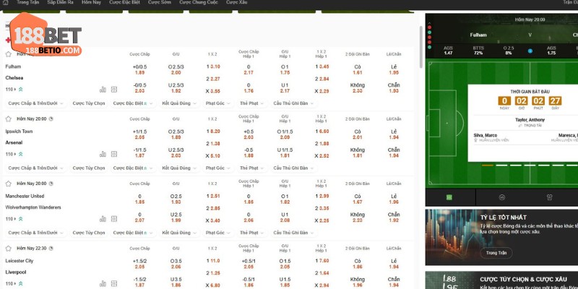Star the Leicester City vs Liverpool match
The image size is (578, 289).
tap(9, 248)
